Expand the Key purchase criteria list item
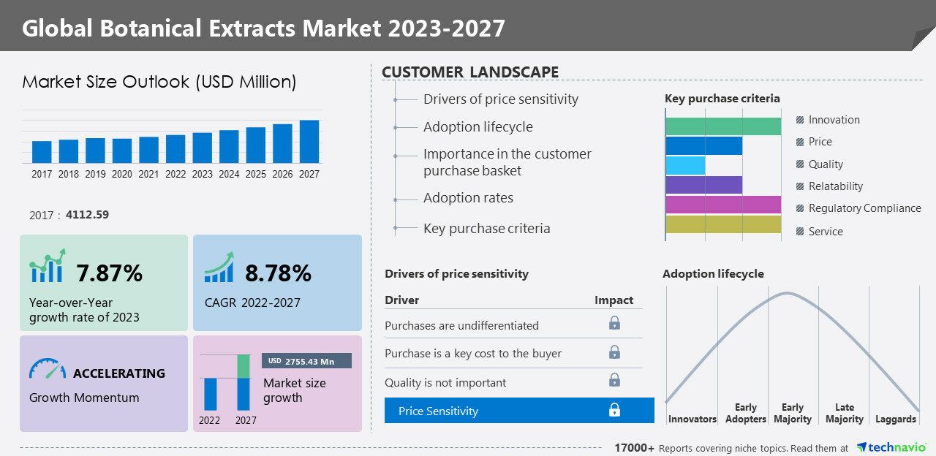 coord(486,229)
